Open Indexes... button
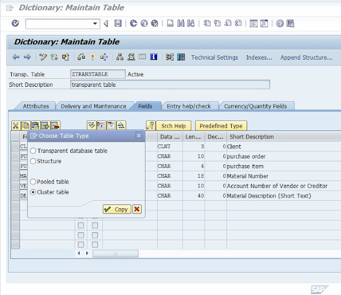The width and height of the screenshot is (341, 295). [x=259, y=58]
